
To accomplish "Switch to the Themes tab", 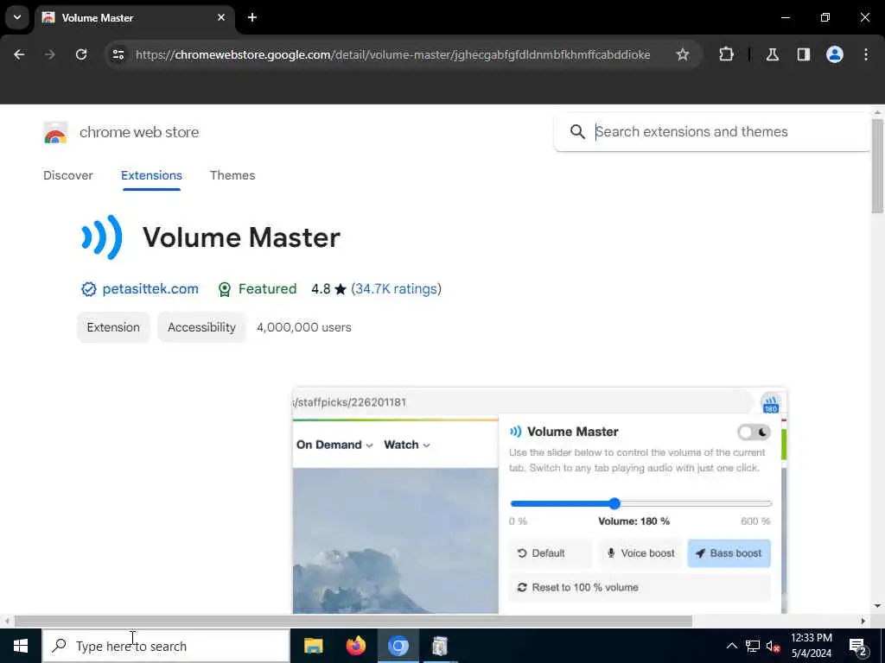I will coord(232,175).
